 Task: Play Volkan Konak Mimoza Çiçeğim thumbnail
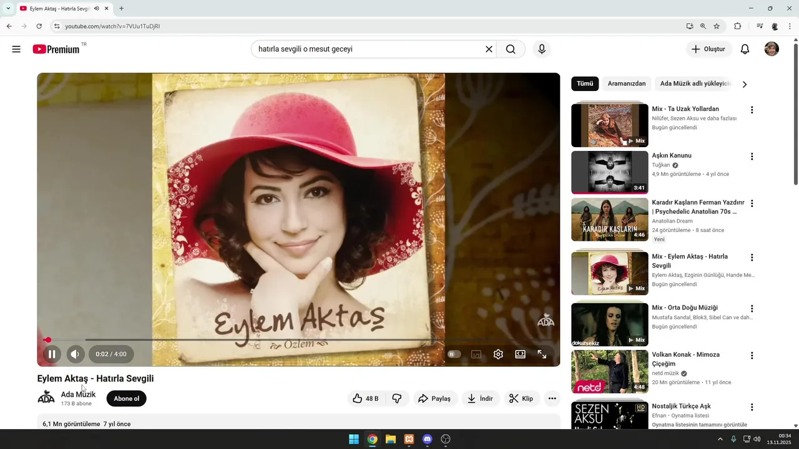[610, 371]
